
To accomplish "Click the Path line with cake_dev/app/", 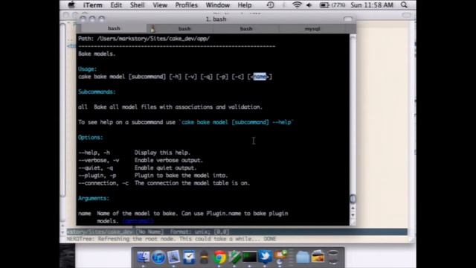I will (144, 39).
